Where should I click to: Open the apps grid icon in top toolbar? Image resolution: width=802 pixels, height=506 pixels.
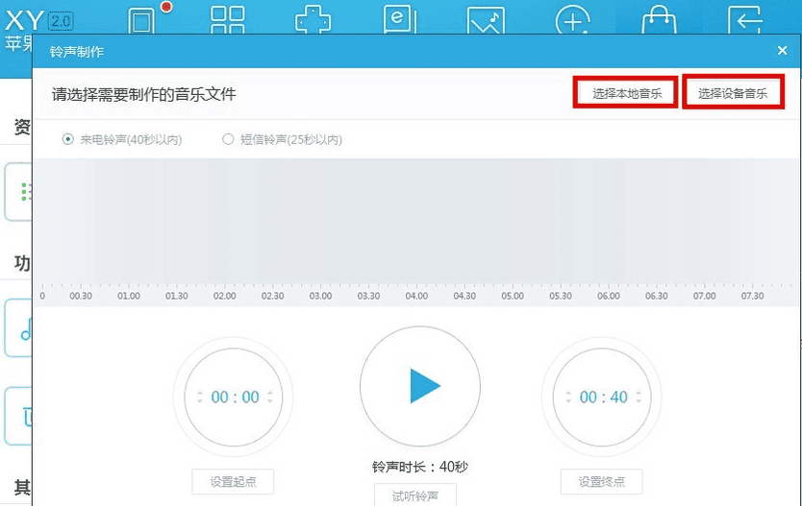tap(228, 21)
